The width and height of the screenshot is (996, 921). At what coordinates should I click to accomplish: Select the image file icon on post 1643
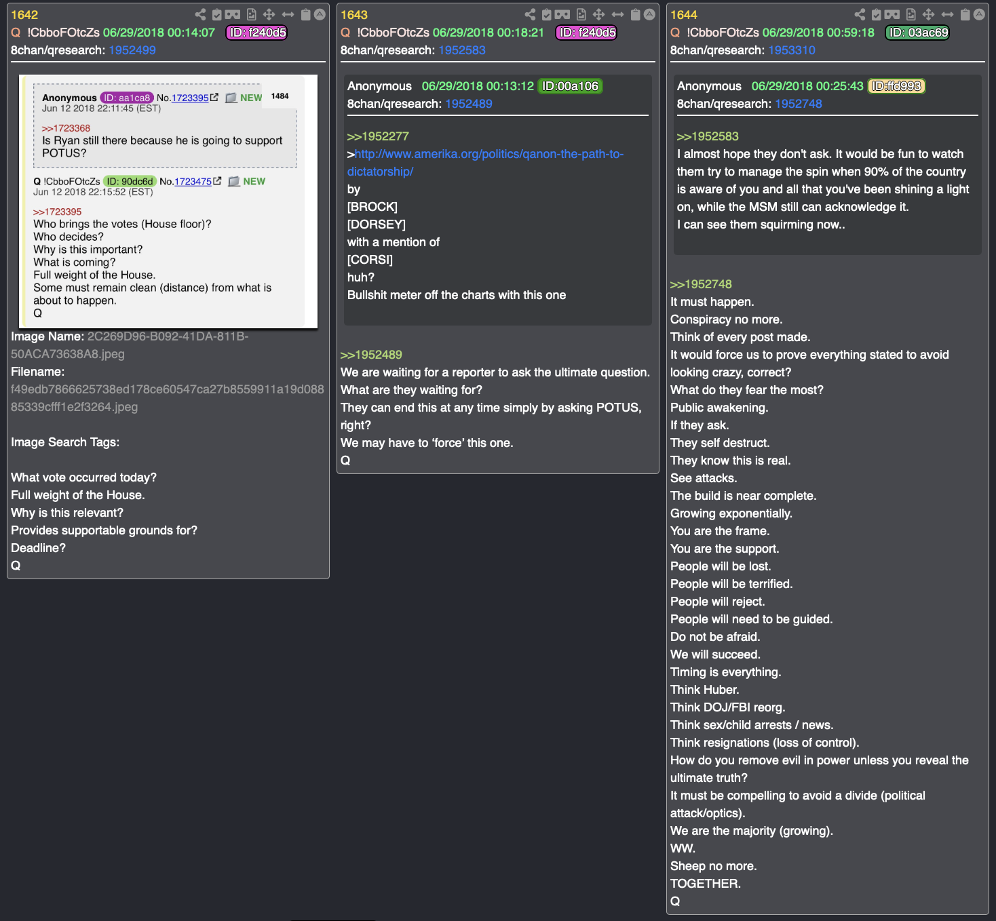coord(581,14)
